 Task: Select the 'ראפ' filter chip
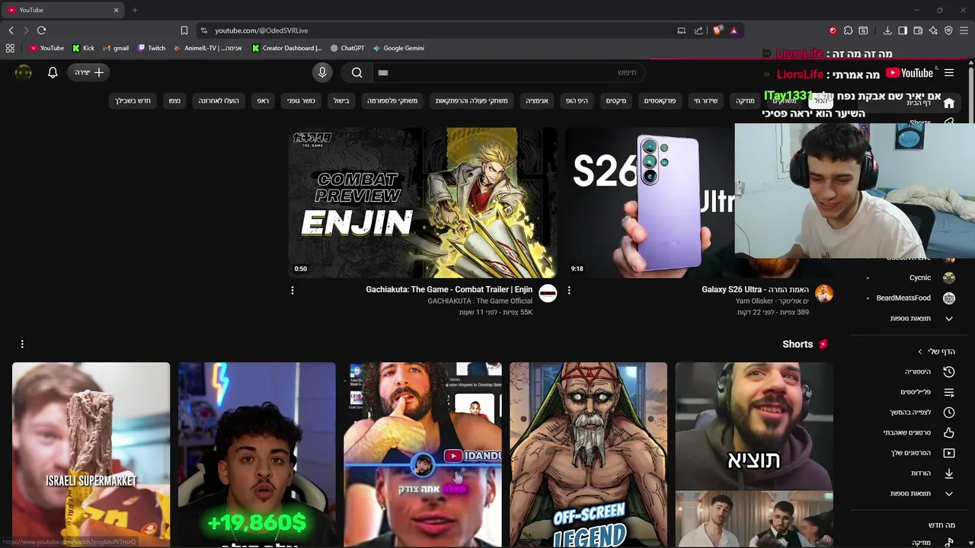[263, 100]
